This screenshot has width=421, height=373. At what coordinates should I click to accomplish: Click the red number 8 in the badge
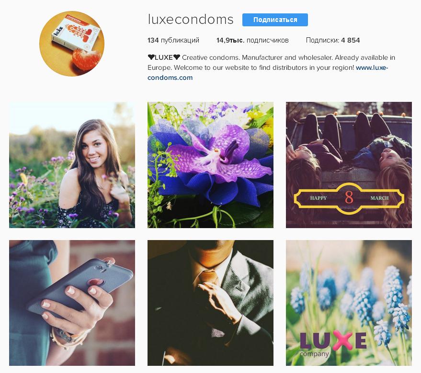click(x=349, y=197)
